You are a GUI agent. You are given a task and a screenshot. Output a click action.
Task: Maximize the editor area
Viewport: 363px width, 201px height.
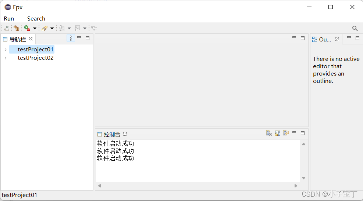(x=303, y=38)
